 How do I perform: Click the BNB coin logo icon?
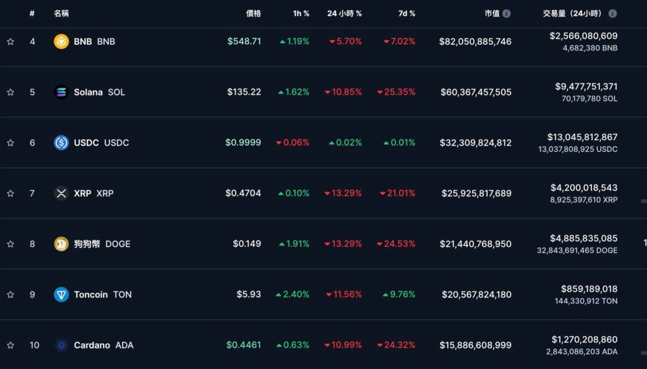(x=61, y=42)
